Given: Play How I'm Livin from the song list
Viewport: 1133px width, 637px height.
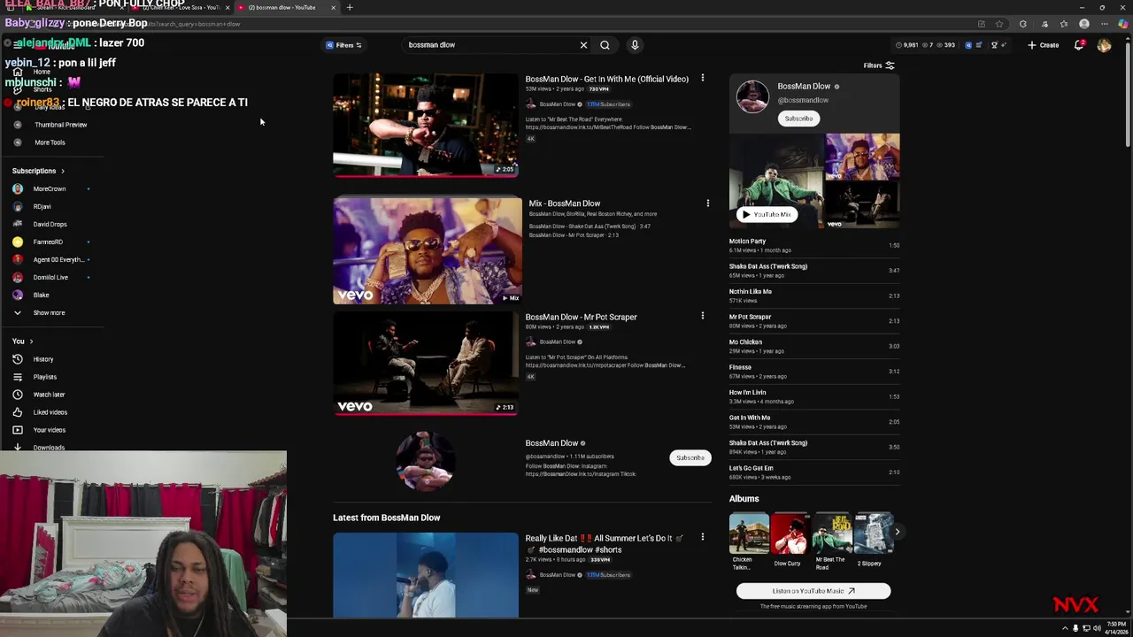Looking at the screenshot, I should [814, 396].
